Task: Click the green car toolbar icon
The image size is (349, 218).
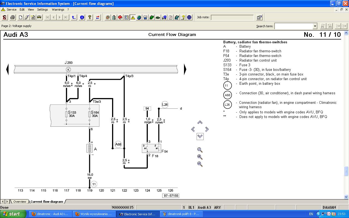Action: pos(158,17)
